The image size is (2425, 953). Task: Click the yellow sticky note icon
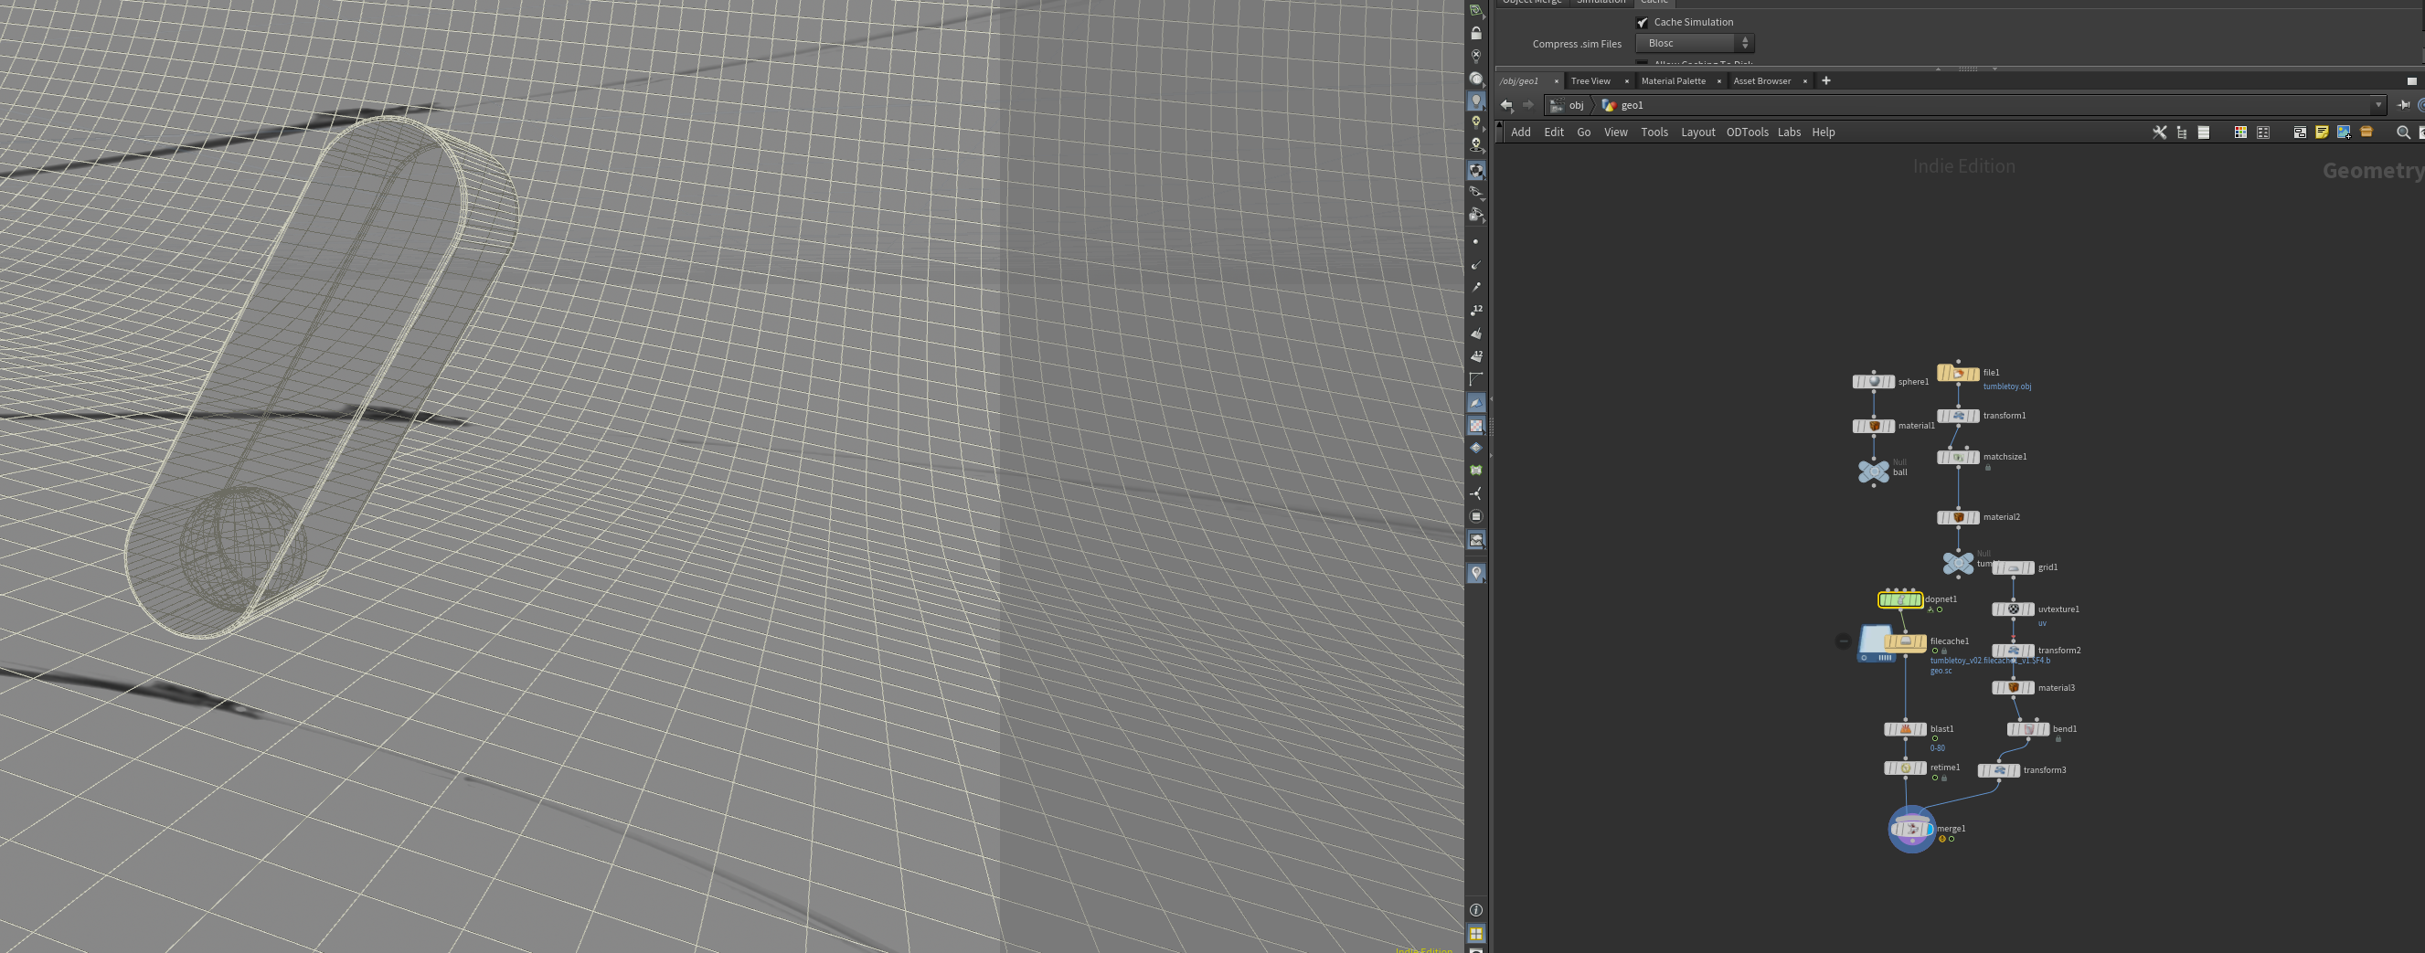pyautogui.click(x=2323, y=132)
